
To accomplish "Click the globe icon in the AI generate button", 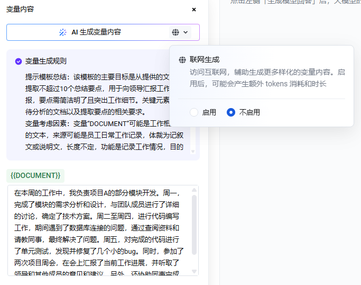I will (175, 32).
